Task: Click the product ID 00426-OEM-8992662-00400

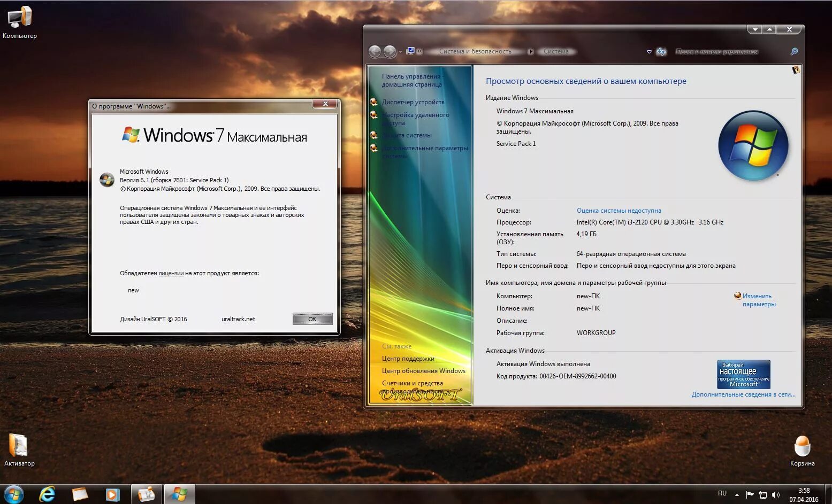Action: 577,376
